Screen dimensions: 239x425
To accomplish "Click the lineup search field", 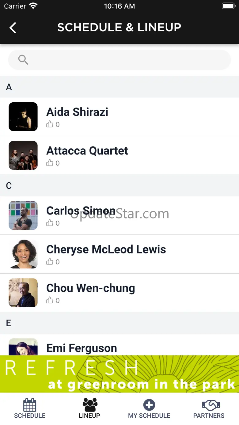I will pyautogui.click(x=120, y=60).
